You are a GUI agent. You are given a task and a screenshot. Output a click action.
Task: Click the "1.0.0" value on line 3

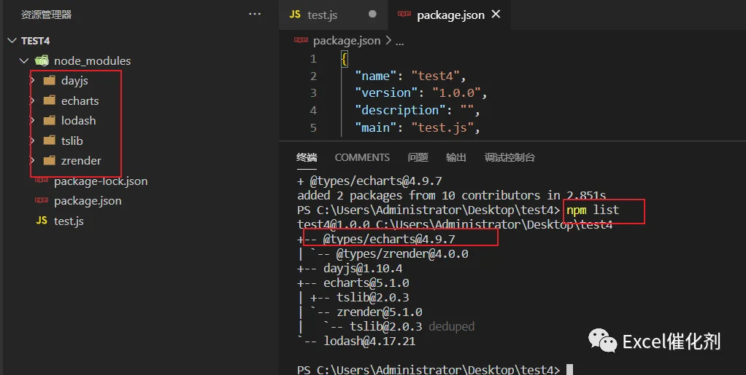click(457, 93)
